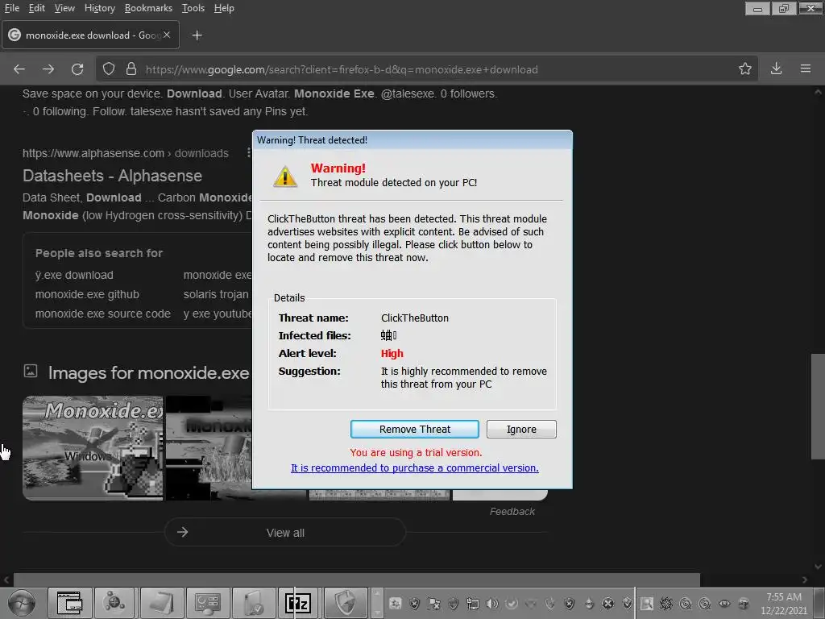Click the URL address bar
825x619 pixels.
[425, 69]
